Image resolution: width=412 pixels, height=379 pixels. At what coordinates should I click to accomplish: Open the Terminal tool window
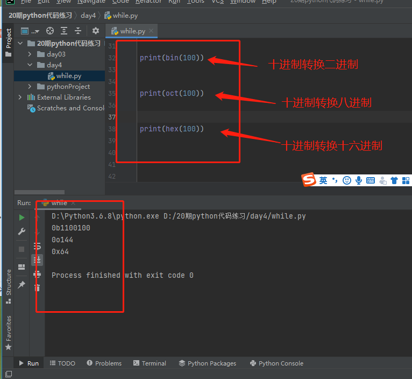click(x=150, y=363)
